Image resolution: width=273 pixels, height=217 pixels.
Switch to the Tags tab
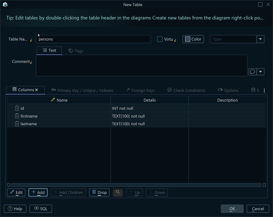pos(76,51)
